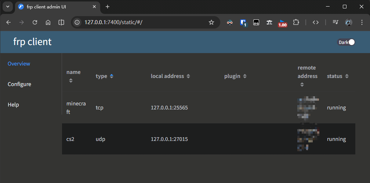Close the frp client admin UI tab

pos(94,7)
